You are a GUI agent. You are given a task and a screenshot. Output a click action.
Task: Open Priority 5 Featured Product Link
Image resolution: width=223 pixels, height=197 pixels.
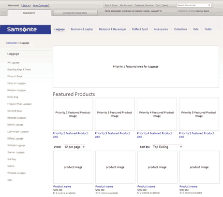click(196, 135)
